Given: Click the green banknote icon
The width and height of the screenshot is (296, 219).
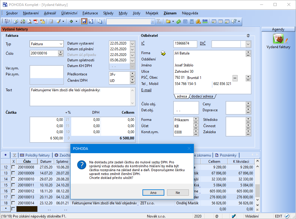Looking at the screenshot, I should (x=178, y=22).
